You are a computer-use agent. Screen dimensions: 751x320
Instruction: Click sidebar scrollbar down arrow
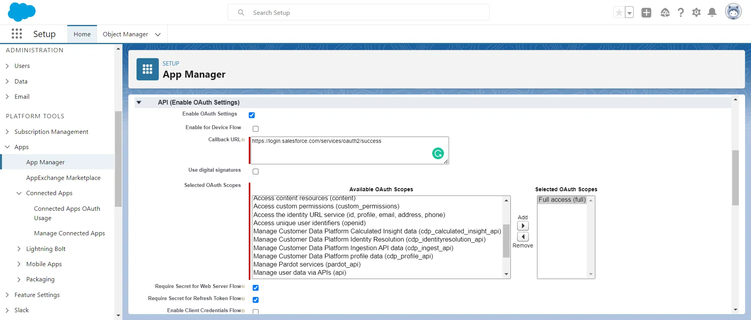tap(118, 316)
